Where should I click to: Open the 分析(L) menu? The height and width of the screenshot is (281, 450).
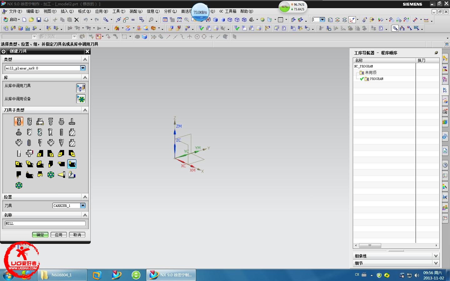click(170, 11)
